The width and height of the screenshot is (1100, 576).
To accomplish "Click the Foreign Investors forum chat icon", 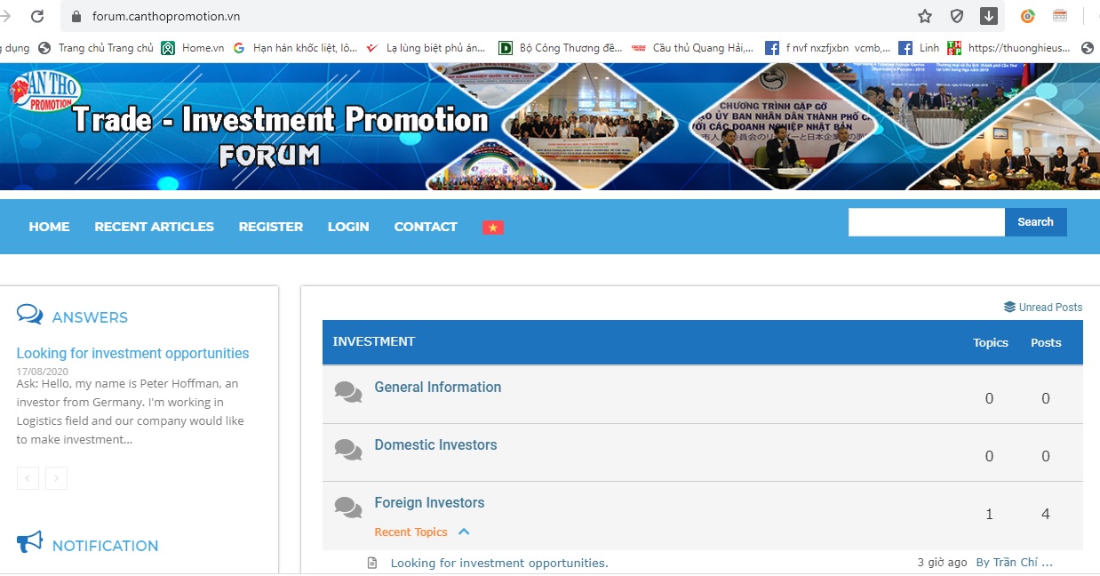I will (348, 508).
